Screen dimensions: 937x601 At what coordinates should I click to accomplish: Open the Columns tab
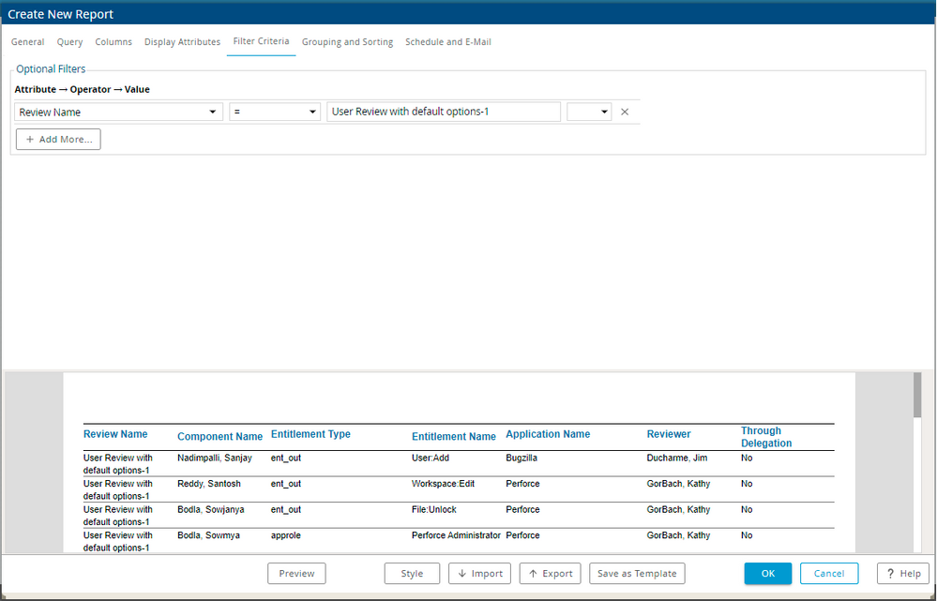[x=113, y=42]
